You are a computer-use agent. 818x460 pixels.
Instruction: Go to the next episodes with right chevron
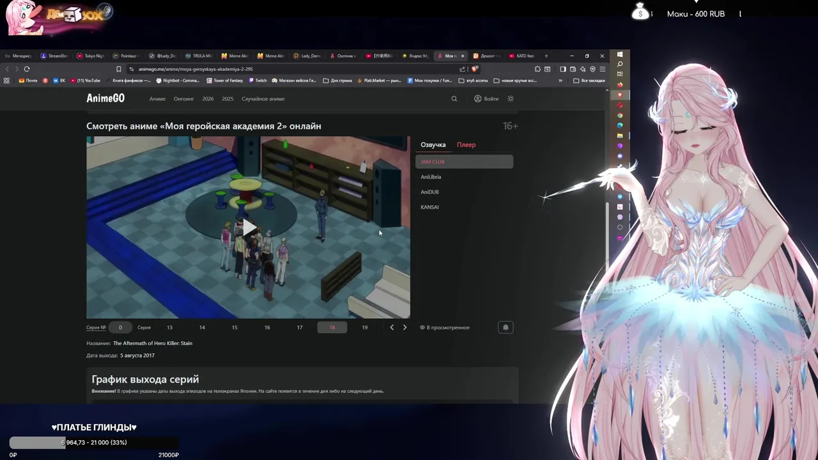click(405, 327)
